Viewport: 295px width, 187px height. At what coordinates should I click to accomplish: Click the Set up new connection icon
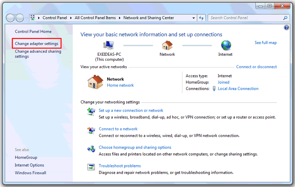tap(91, 112)
